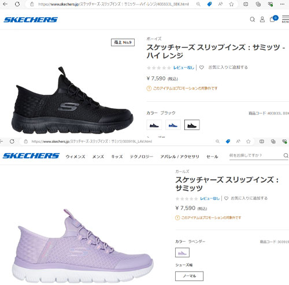Click the browser back arrow in top window
Image resolution: width=289 pixels, height=285 pixels.
5,4
